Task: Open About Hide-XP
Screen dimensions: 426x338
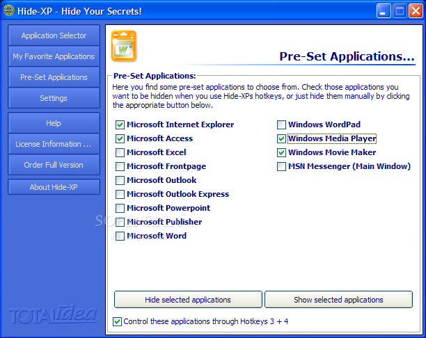Action: (54, 187)
